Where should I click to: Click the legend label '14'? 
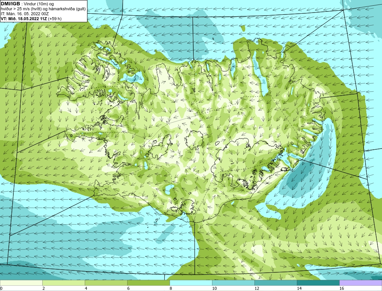[299, 288]
